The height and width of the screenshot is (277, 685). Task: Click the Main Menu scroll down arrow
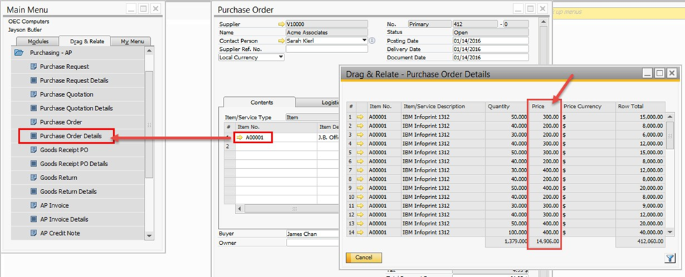[149, 236]
